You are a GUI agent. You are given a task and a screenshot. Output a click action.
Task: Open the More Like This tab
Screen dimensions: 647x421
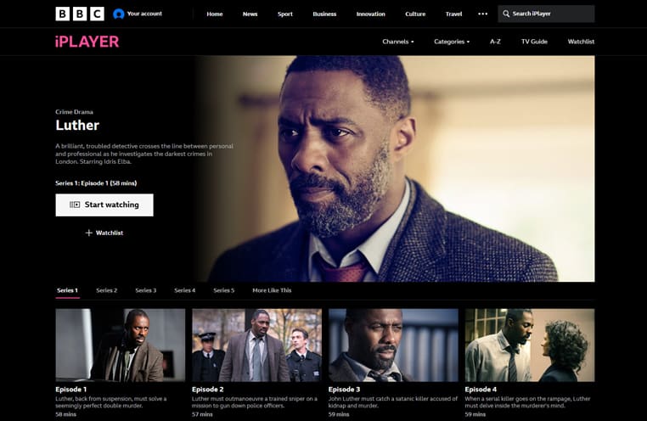[272, 290]
